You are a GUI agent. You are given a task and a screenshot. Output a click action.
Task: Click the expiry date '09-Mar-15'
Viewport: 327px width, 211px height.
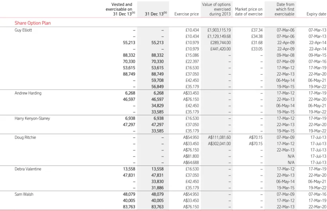coord(317,55)
